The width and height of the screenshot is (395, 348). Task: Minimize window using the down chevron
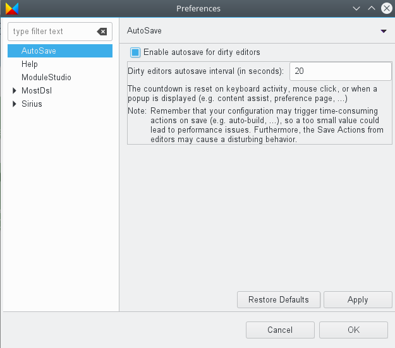click(x=356, y=9)
